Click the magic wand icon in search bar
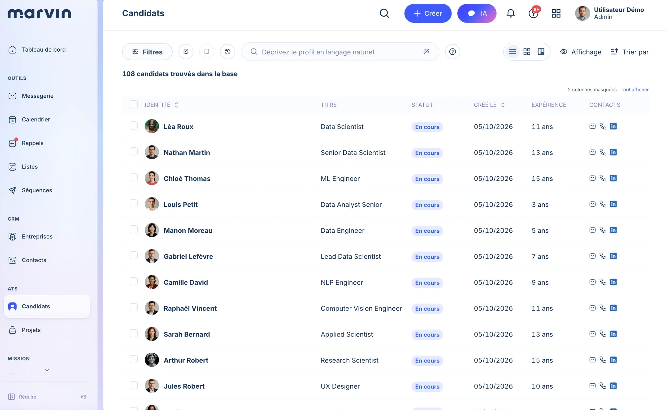 (426, 51)
